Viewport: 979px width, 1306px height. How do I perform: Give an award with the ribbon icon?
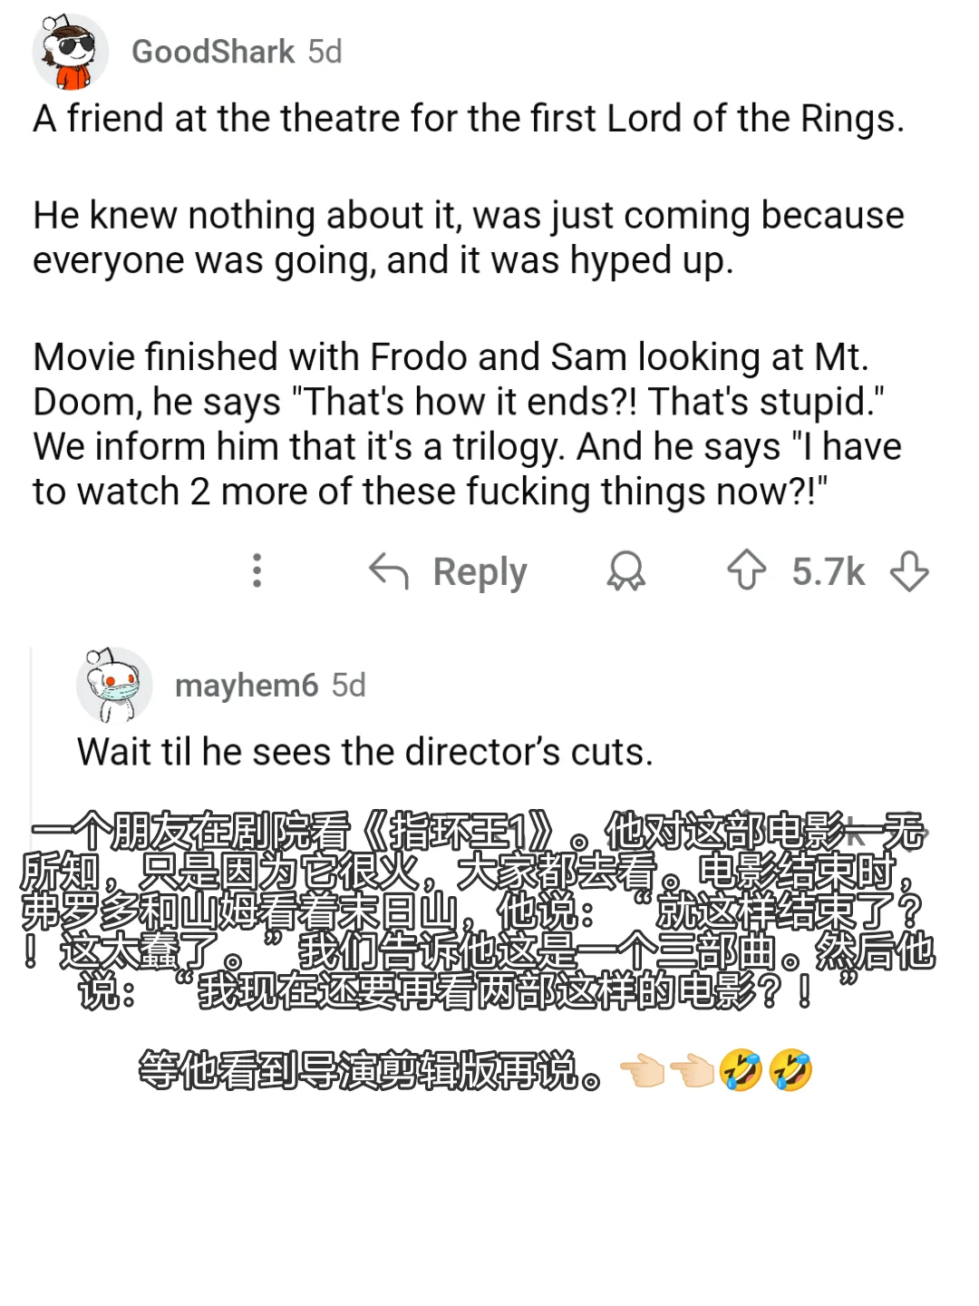(625, 571)
